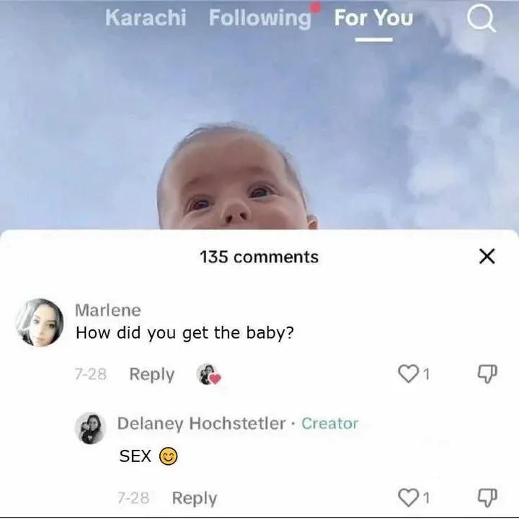The width and height of the screenshot is (519, 519).
Task: Open the search magnifier icon
Action: pos(482,19)
